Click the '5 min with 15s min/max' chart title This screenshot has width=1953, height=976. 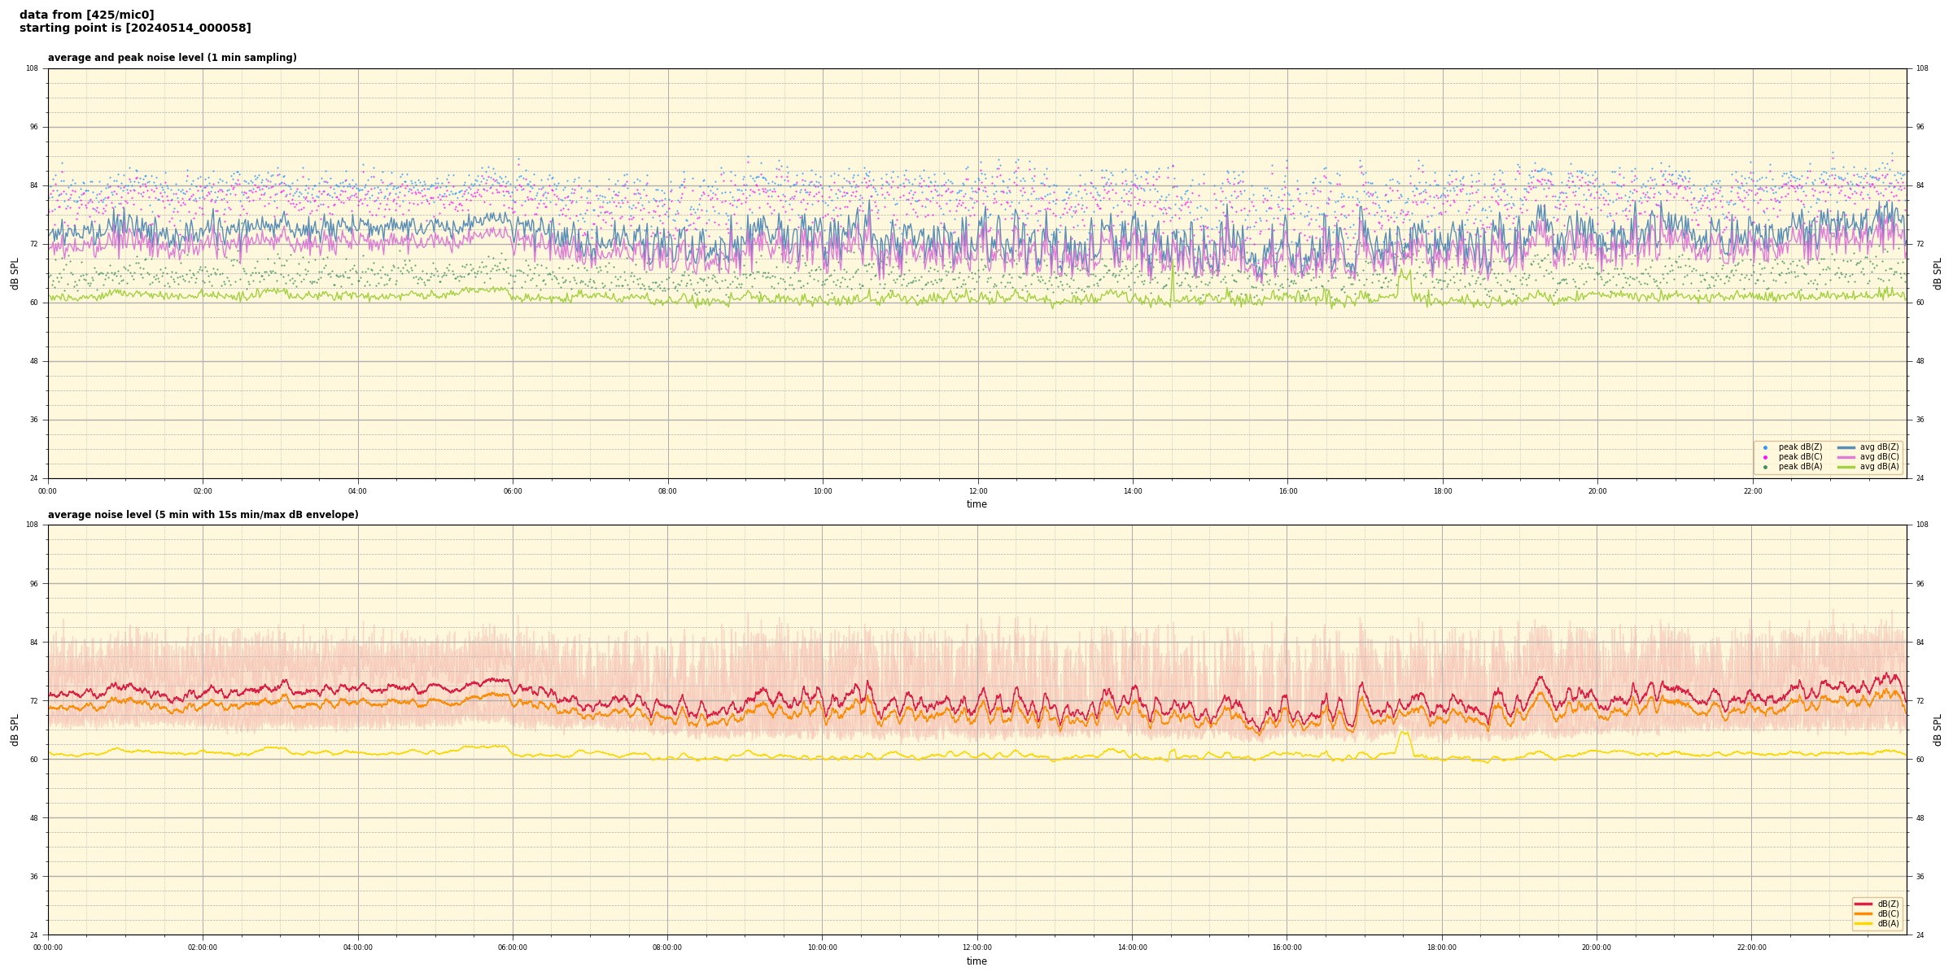click(x=203, y=515)
